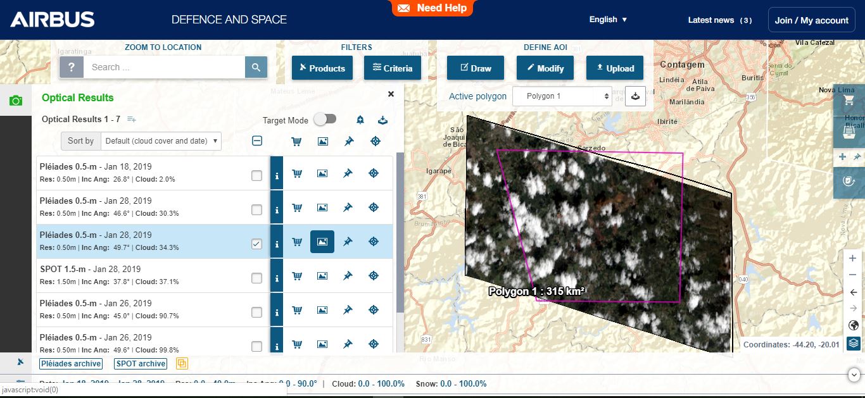This screenshot has height=398, width=865.
Task: Expand the bottom filter bar chevron
Action: point(855,375)
